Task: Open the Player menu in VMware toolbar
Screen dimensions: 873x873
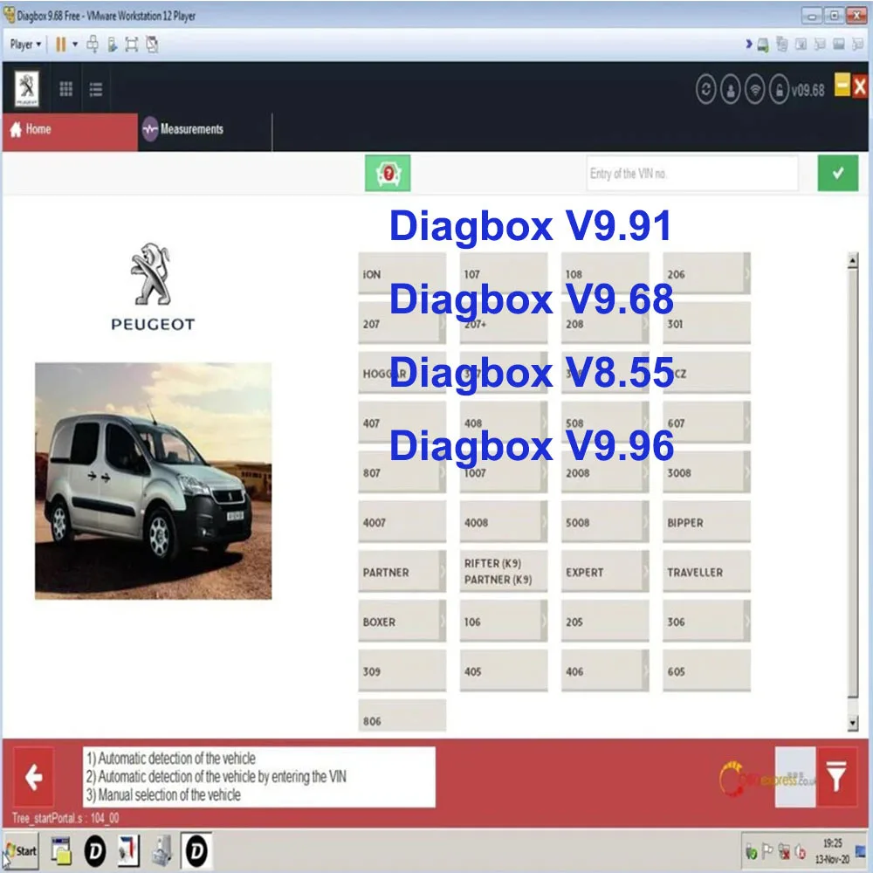Action: pyautogui.click(x=23, y=44)
